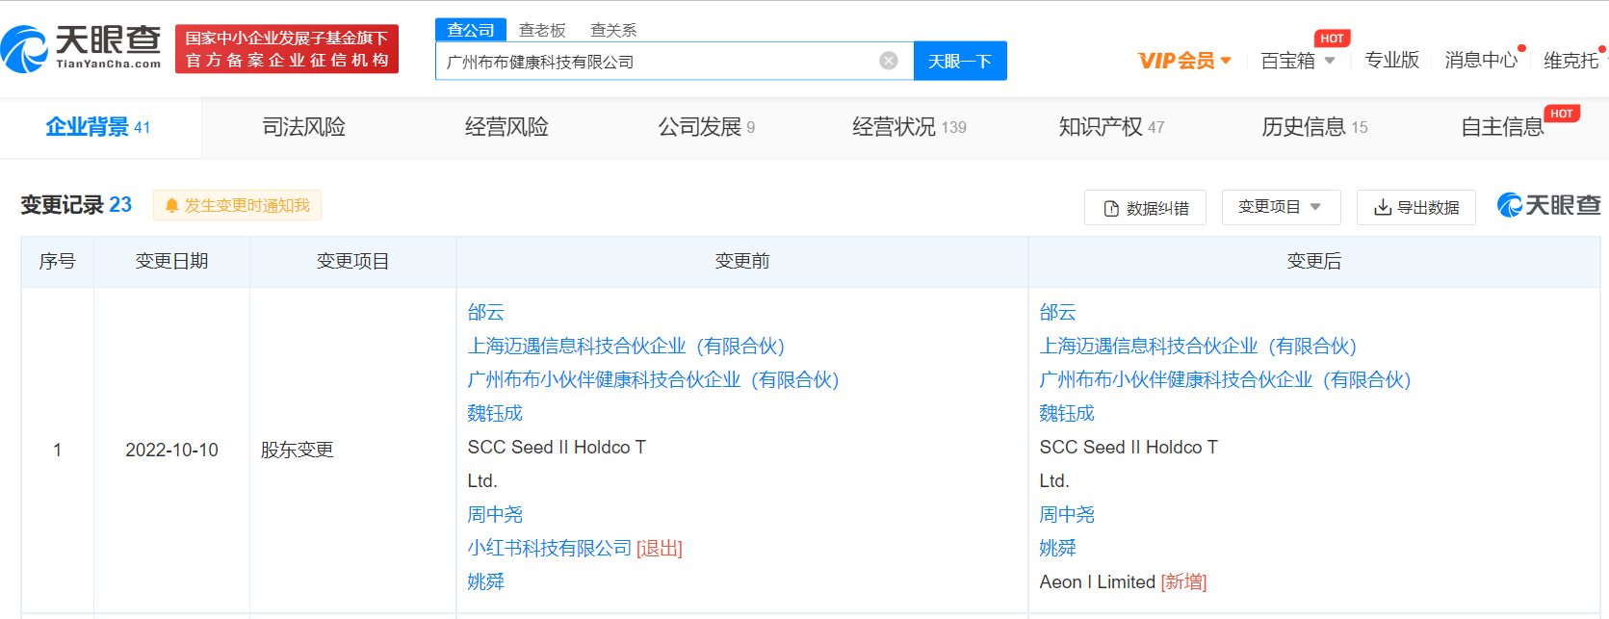Click the HOT badge on 自主信息
This screenshot has width=1609, height=619.
click(1562, 114)
